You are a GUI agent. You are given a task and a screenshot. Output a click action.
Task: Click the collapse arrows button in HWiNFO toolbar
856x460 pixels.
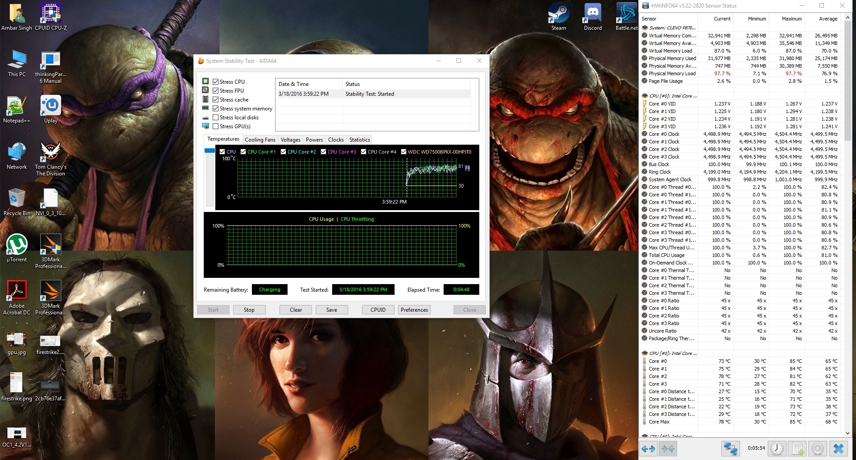[667, 448]
